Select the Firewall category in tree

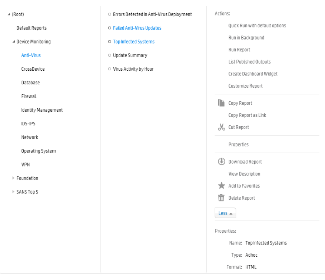coord(29,97)
